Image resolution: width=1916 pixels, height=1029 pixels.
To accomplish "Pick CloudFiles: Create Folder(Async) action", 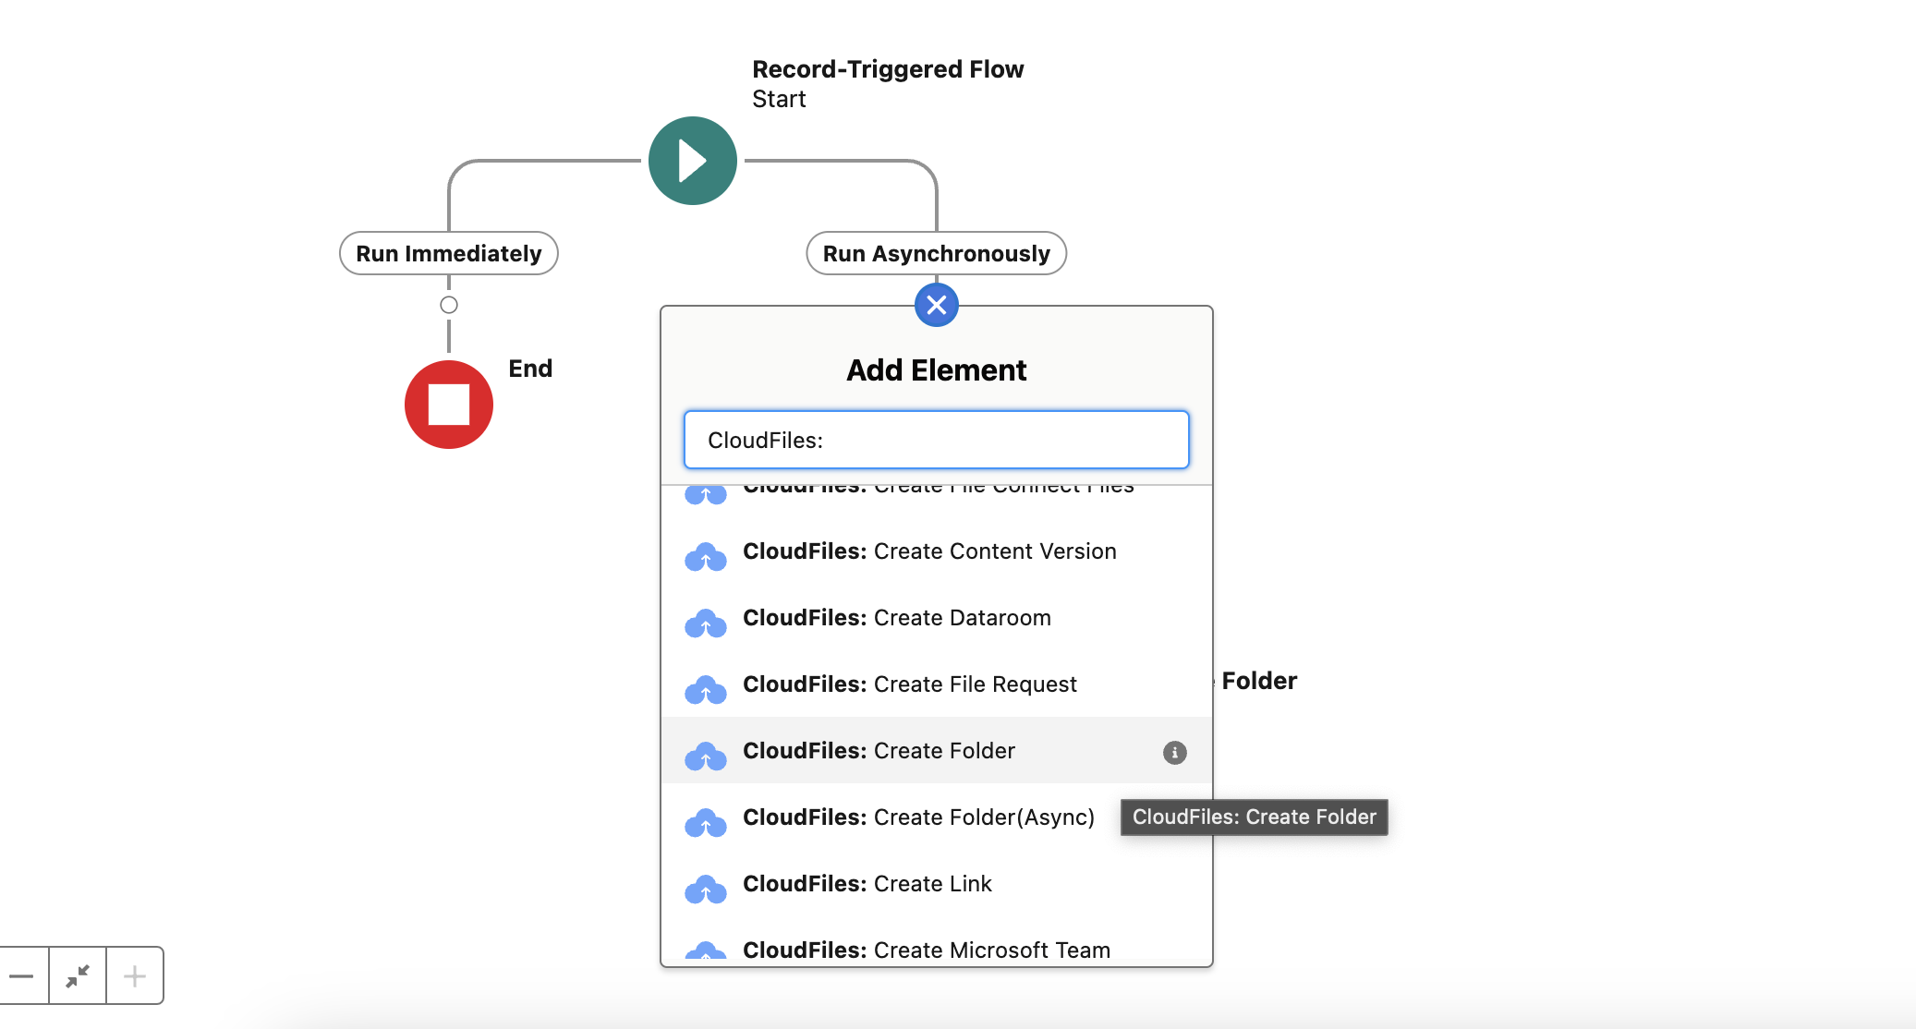I will 918,817.
